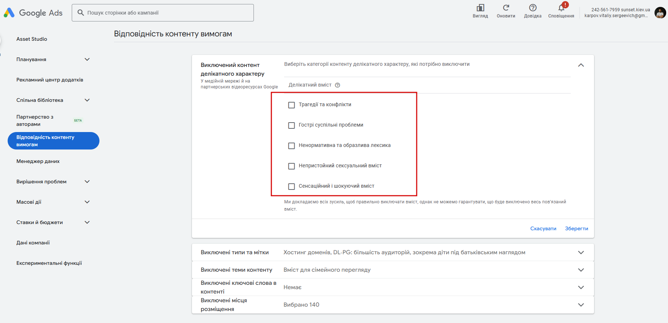Click the Скасувати button
Viewport: 668px width, 323px height.
543,228
